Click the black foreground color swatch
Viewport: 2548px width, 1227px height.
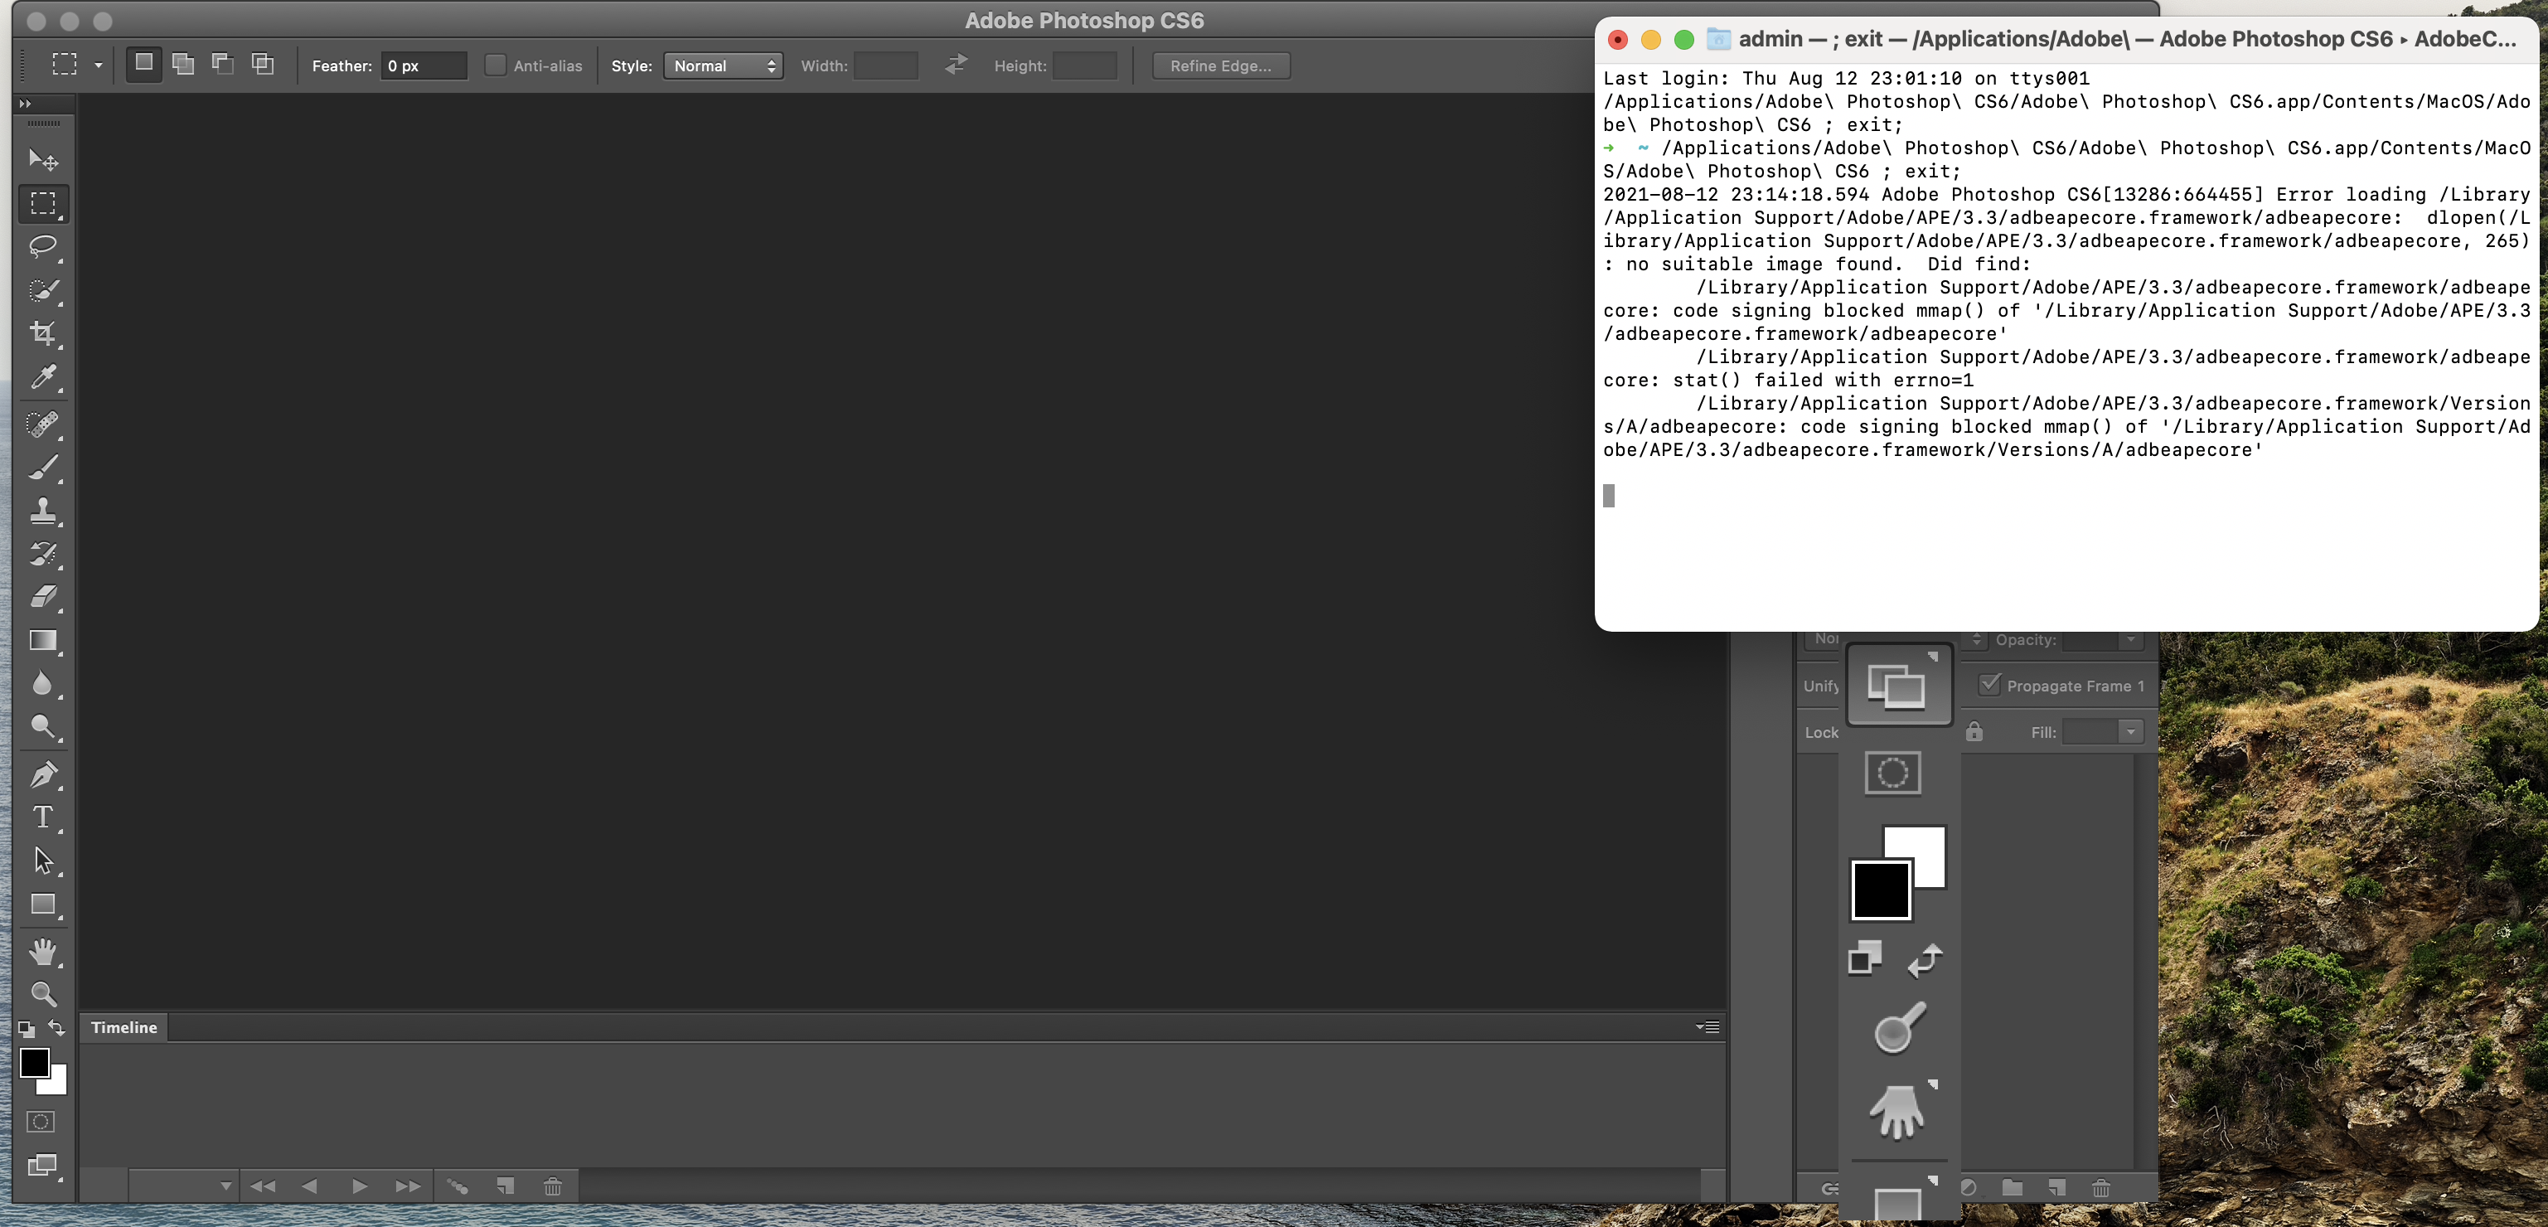point(34,1063)
